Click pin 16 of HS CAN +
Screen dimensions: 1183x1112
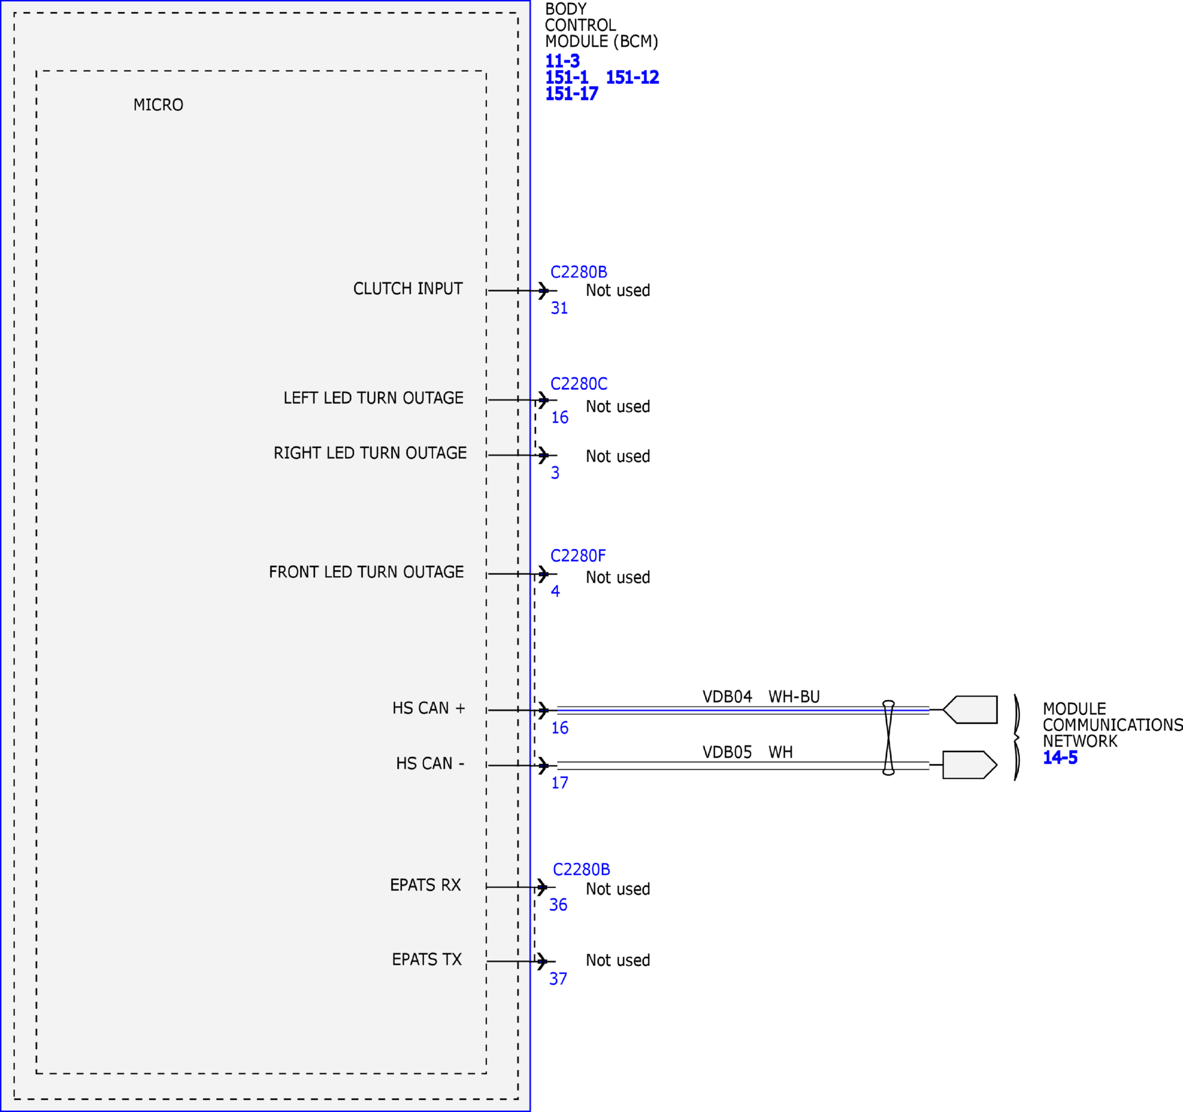pyautogui.click(x=559, y=728)
